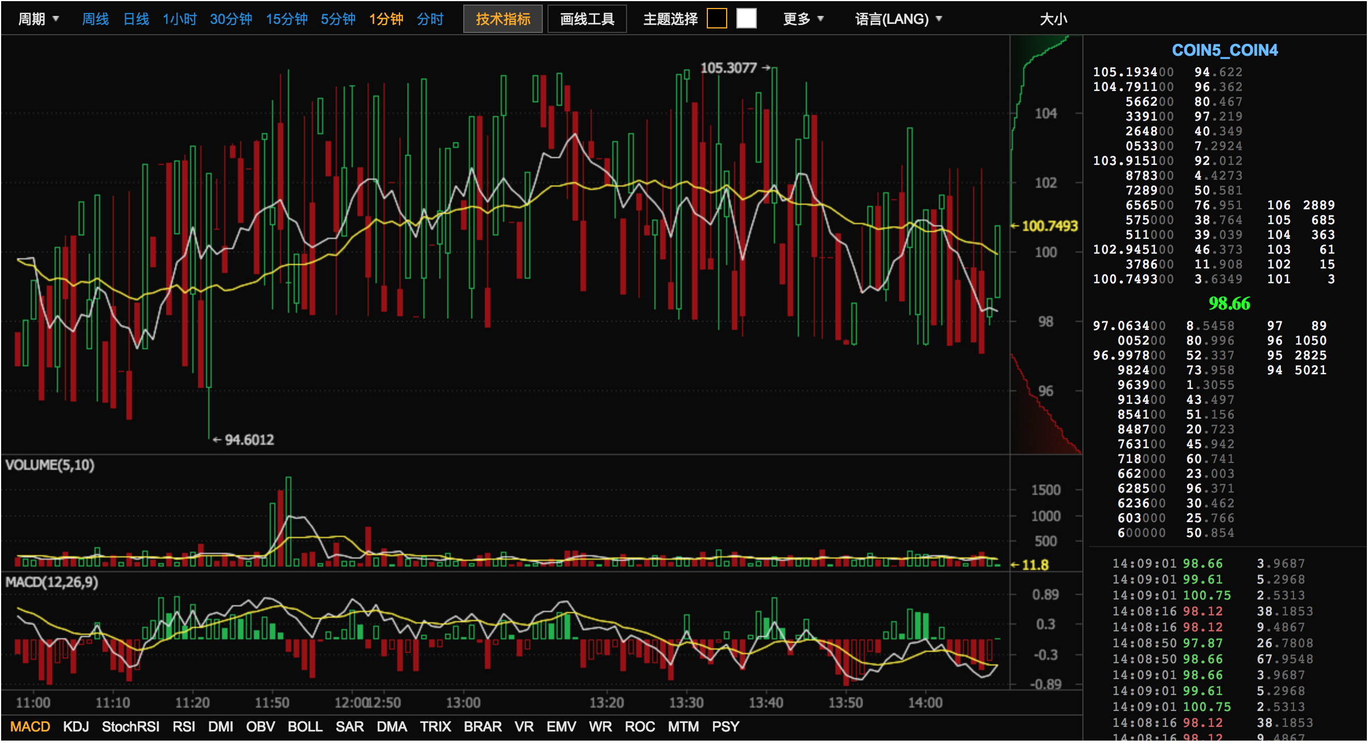
Task: Switch to the BOLL indicator
Action: [x=305, y=726]
